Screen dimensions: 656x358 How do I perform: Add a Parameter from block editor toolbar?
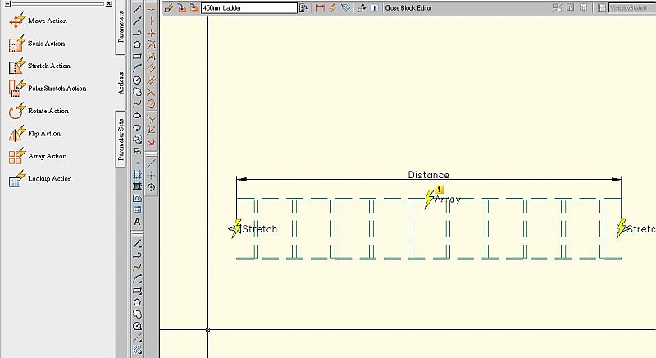tap(320, 8)
